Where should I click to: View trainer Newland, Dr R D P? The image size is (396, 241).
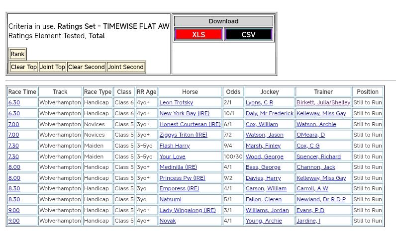click(321, 199)
